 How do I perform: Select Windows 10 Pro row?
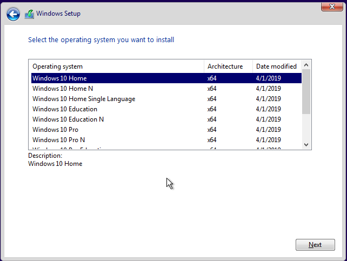pos(166,130)
